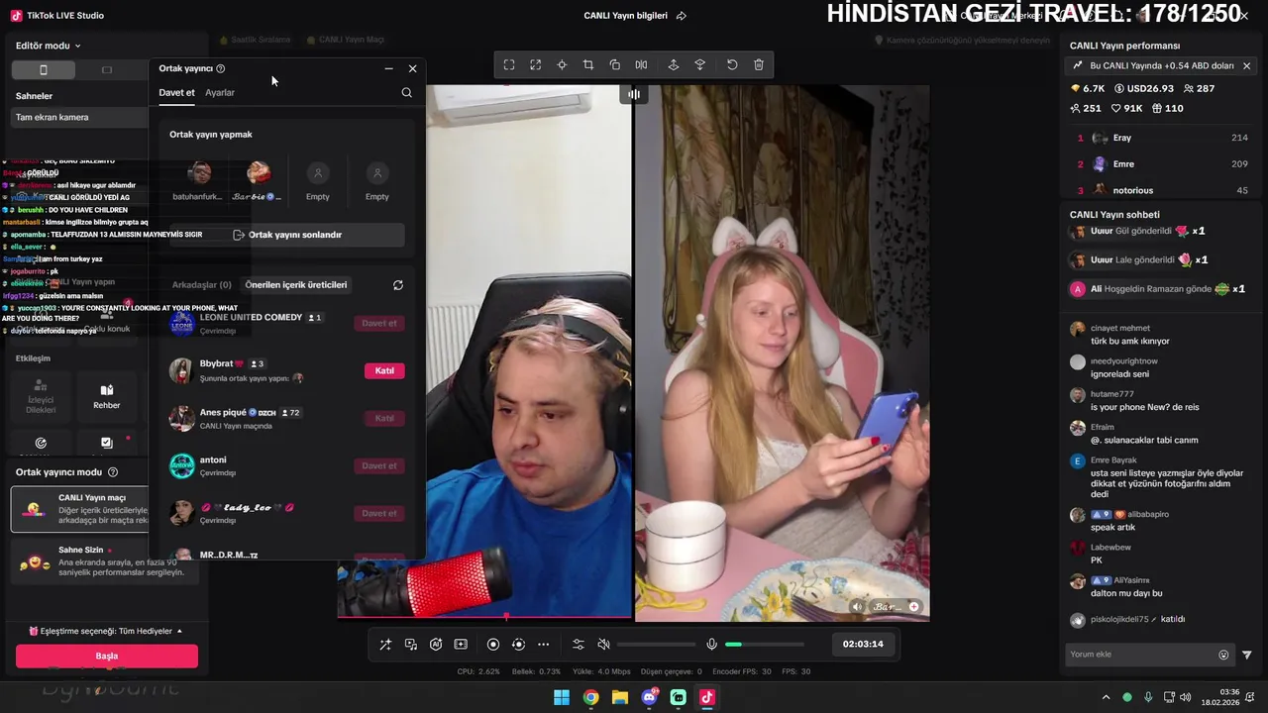Open the Windows Start menu
This screenshot has width=1268, height=713.
pyautogui.click(x=562, y=697)
